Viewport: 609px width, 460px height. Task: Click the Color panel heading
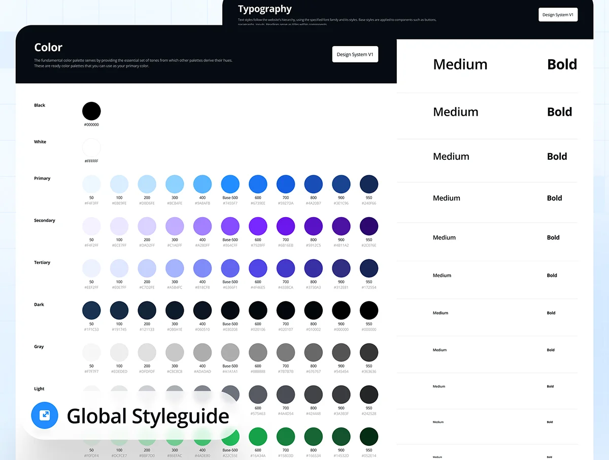48,47
